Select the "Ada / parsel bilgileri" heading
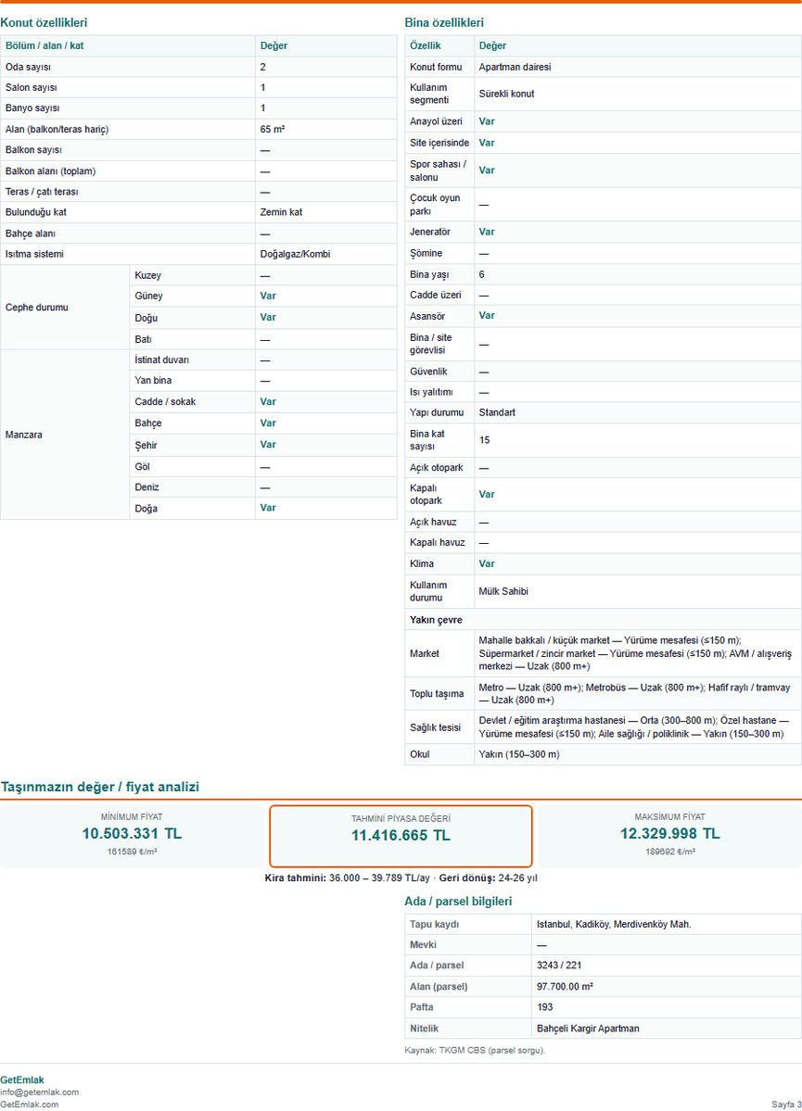 click(458, 902)
